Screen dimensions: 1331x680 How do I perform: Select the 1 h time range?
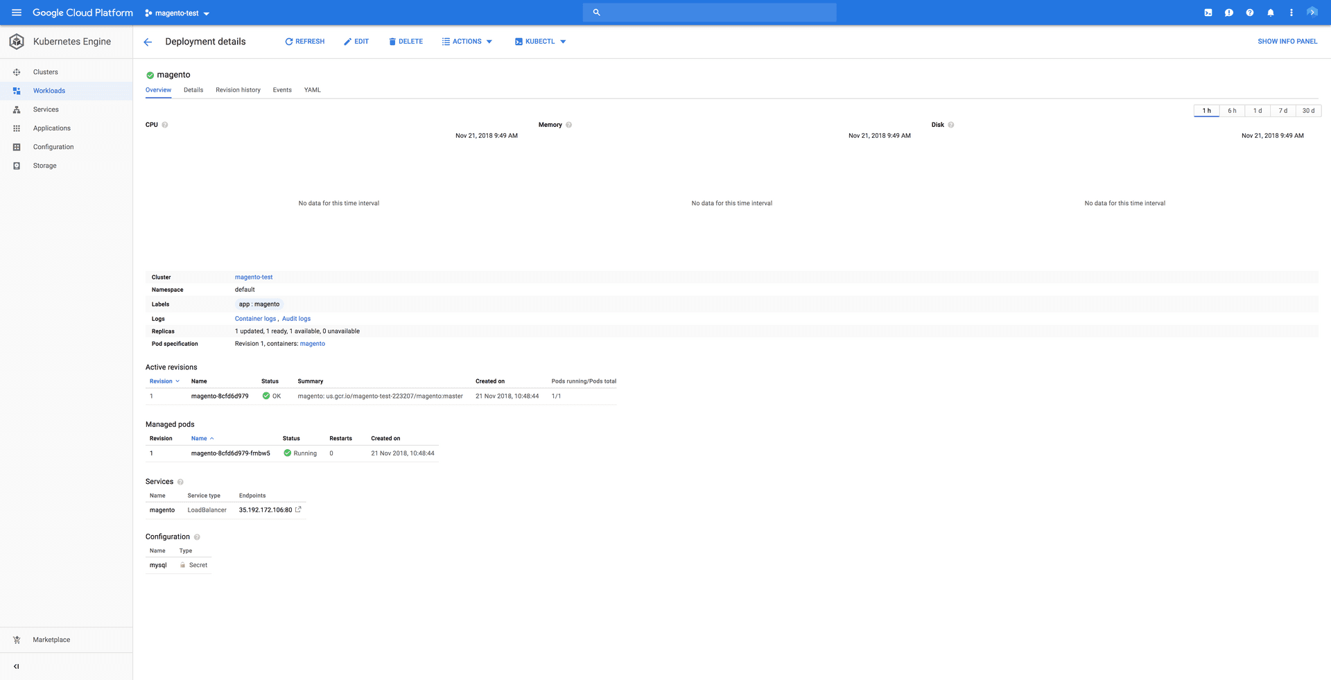tap(1206, 111)
